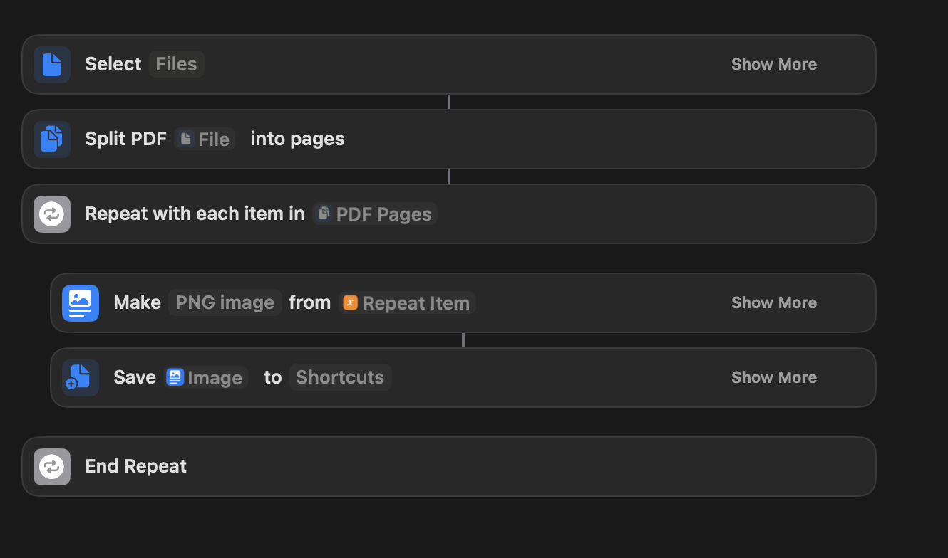This screenshot has height=558, width=948.
Task: Change the Shortcuts destination folder
Action: (x=340, y=377)
